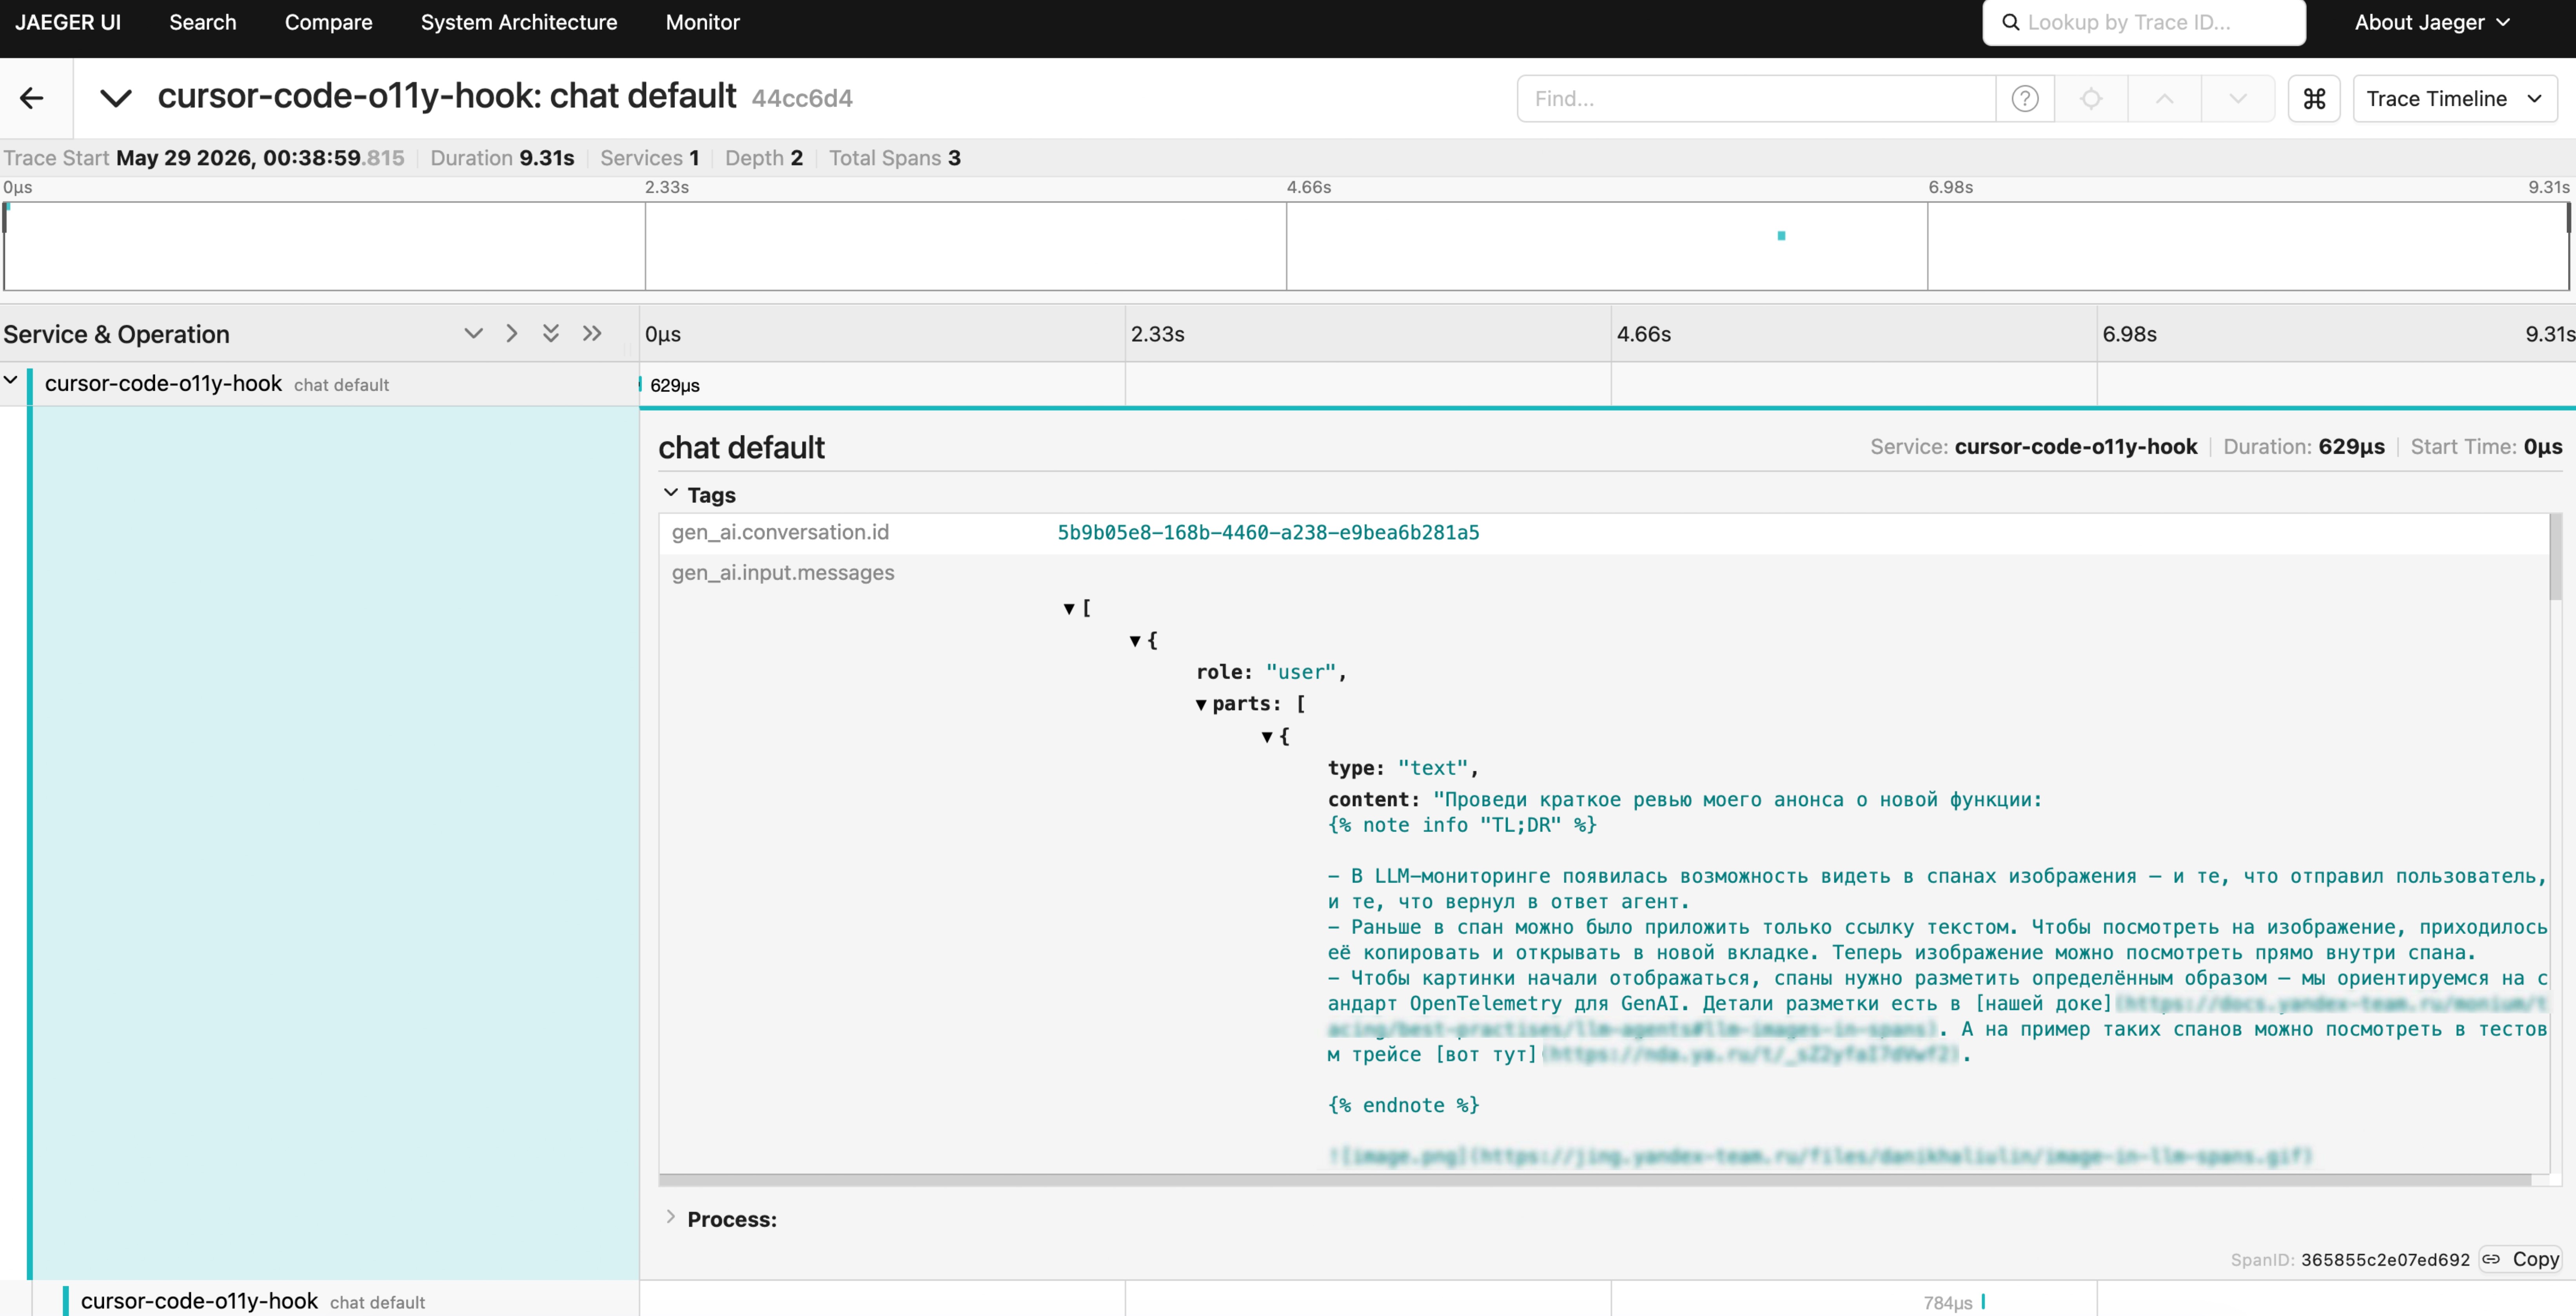Click the span deep link icon
Screen dimensions: 2576x1316
click(x=2491, y=1259)
